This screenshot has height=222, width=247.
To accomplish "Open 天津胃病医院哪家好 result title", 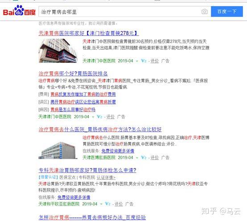I will tap(89, 33).
